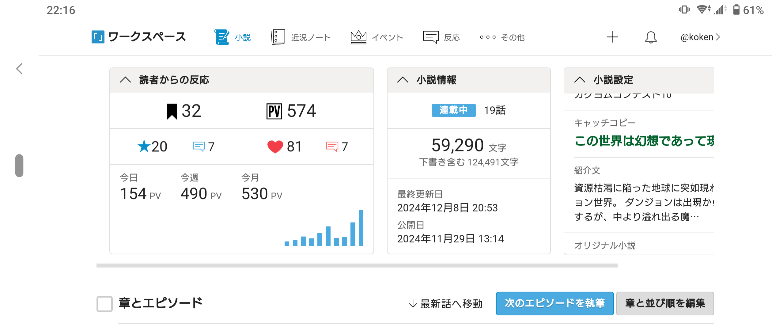
Task: Click the plus icon to create new
Action: [x=613, y=37]
